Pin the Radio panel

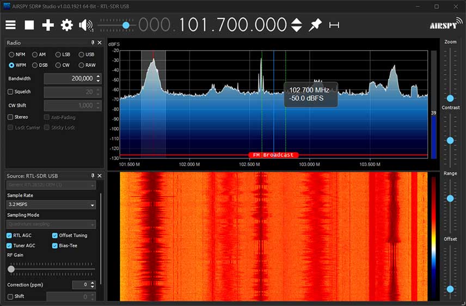coord(93,43)
